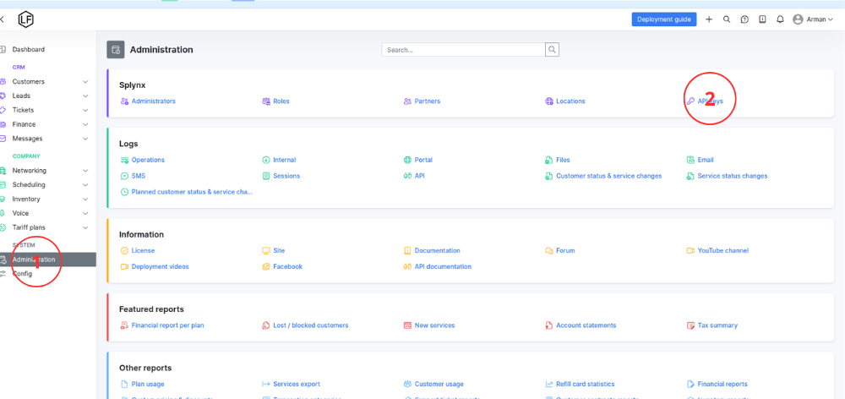Image resolution: width=845 pixels, height=399 pixels.
Task: Open the Administrators link
Action: (x=153, y=101)
